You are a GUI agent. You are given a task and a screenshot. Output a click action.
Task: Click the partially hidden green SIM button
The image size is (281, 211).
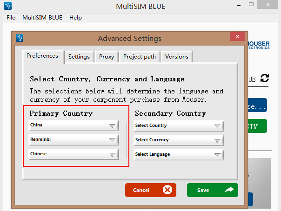pos(257,126)
